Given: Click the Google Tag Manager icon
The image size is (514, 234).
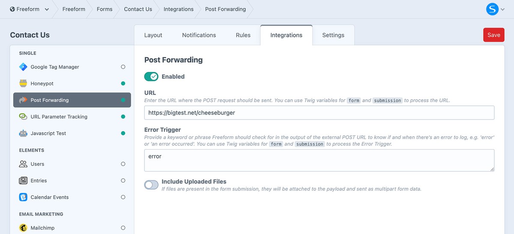Looking at the screenshot, I should point(23,67).
